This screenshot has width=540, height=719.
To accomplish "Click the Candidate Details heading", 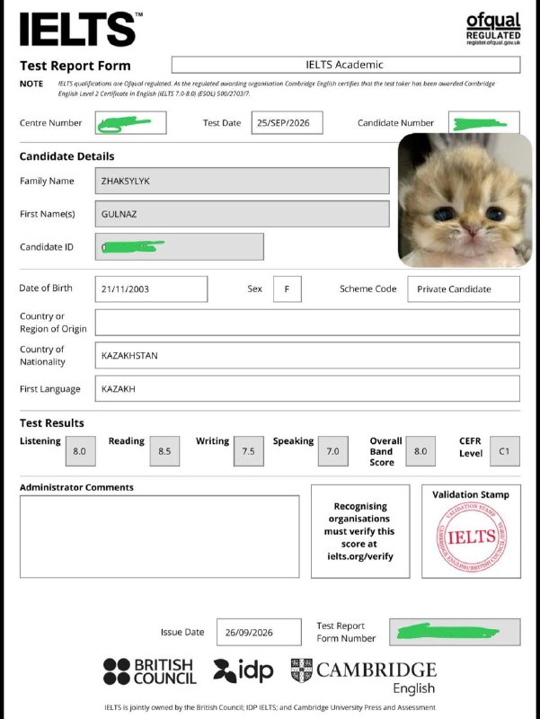I will tap(66, 156).
